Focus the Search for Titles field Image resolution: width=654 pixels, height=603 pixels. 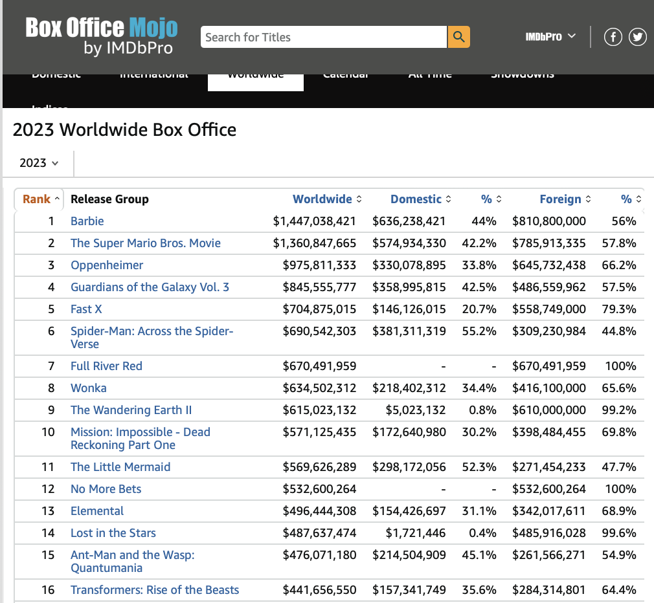point(324,37)
